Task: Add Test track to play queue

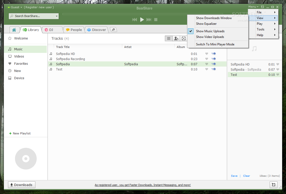Action: (214, 69)
